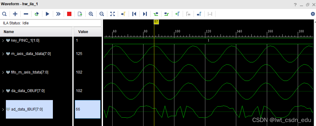Image resolution: width=316 pixels, height=126 pixels.
Task: Zoom in on the waveform
Action: coord(91,14)
